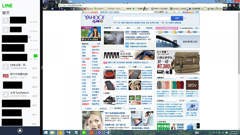The width and height of the screenshot is (240, 135).
Task: Open LINE台灣 chat in LINE
Action: 20,67
